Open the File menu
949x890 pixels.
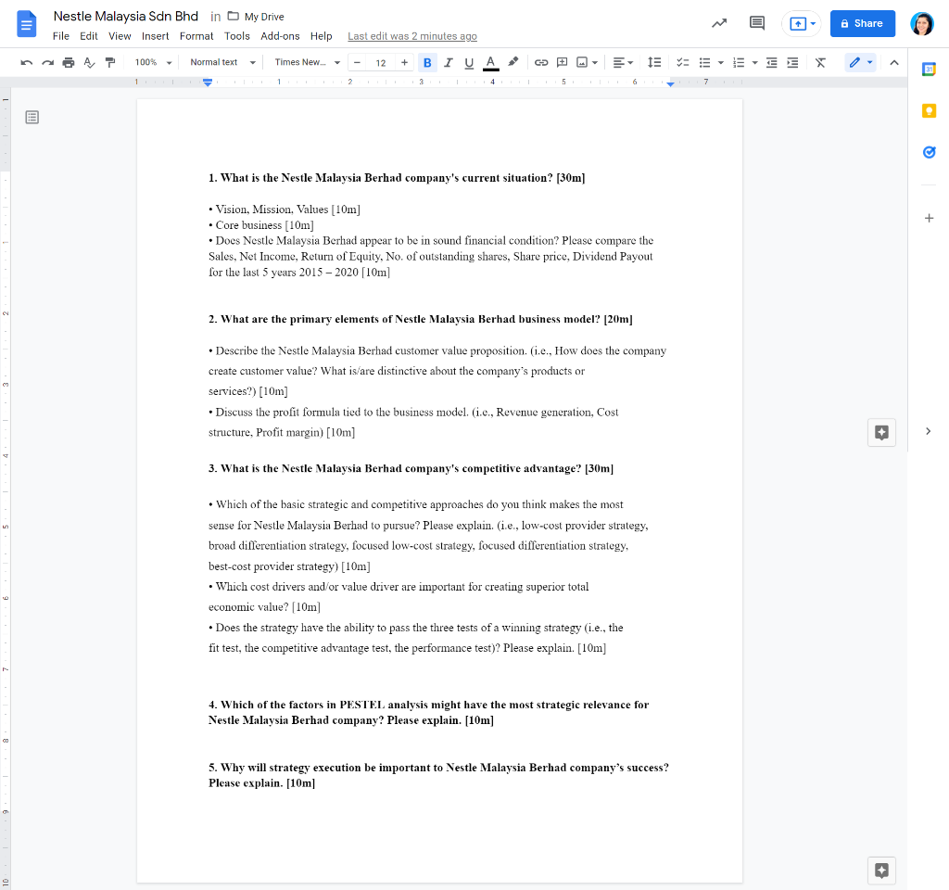pos(60,36)
